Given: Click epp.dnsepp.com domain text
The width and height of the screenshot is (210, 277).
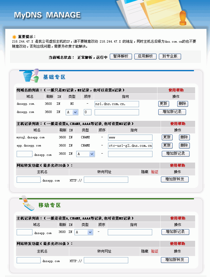Looking at the screenshot, I should (x=29, y=146).
